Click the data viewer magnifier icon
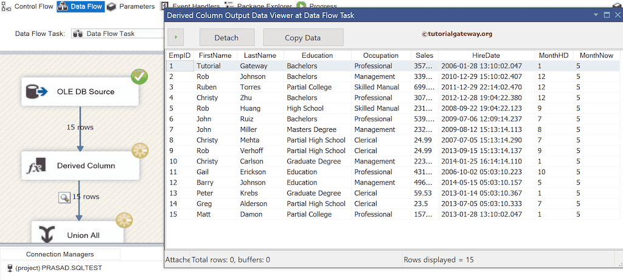Screen dimensions: 623x280 (x=64, y=197)
